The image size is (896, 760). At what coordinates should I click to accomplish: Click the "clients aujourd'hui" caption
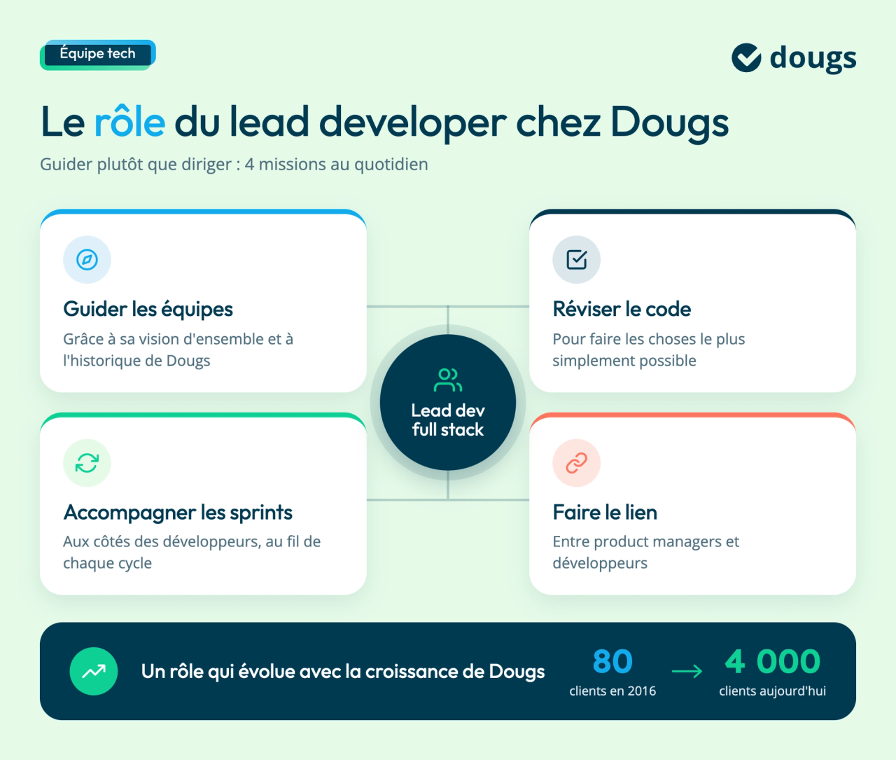point(773,691)
